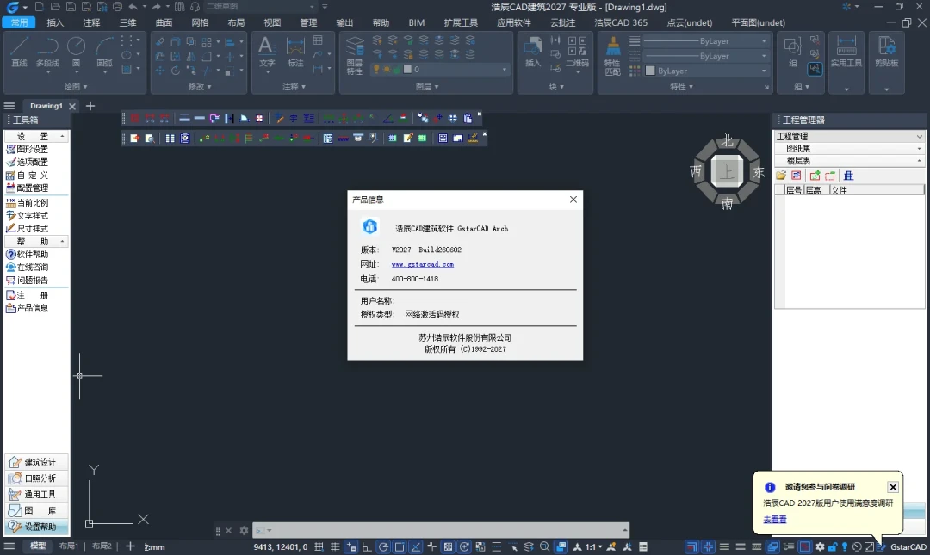Image resolution: width=930 pixels, height=555 pixels.
Task: Open the 浩辰CAD 365 ribbon tab
Action: pos(621,22)
